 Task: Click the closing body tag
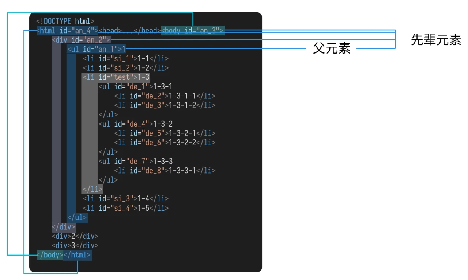click(50, 255)
